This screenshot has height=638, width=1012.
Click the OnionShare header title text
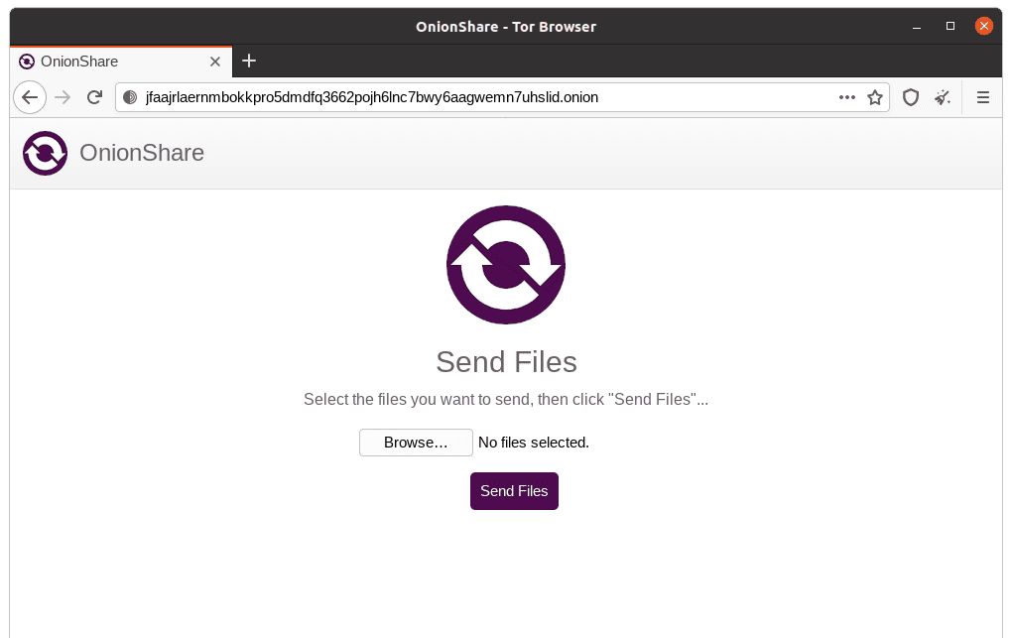click(142, 154)
